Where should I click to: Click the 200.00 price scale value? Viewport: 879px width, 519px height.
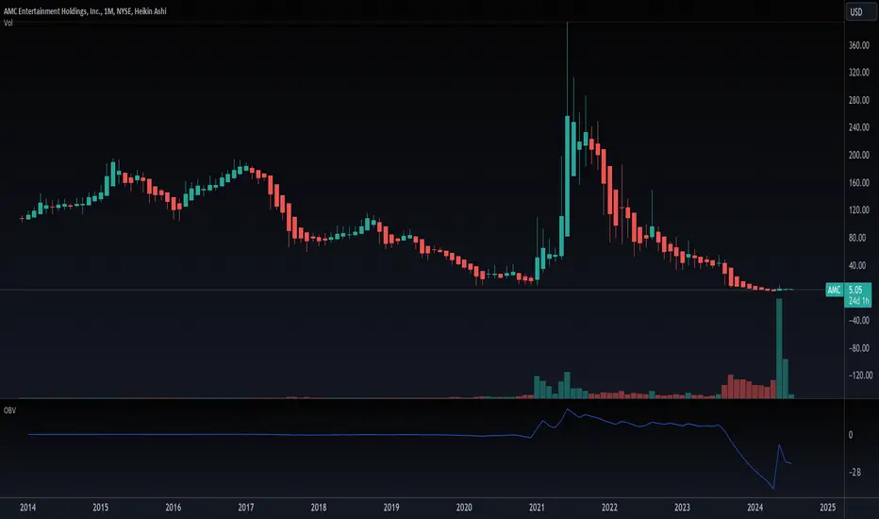pyautogui.click(x=859, y=155)
